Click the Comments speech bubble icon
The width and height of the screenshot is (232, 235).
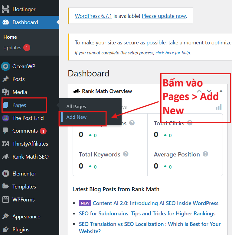click(x=5, y=130)
